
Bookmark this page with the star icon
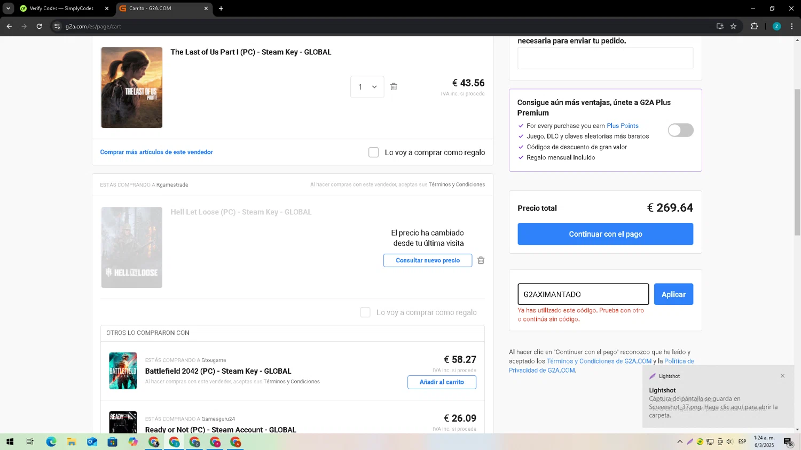coord(733,26)
